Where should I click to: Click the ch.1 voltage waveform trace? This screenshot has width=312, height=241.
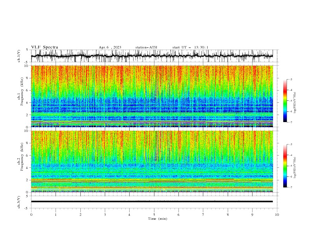coord(152,56)
